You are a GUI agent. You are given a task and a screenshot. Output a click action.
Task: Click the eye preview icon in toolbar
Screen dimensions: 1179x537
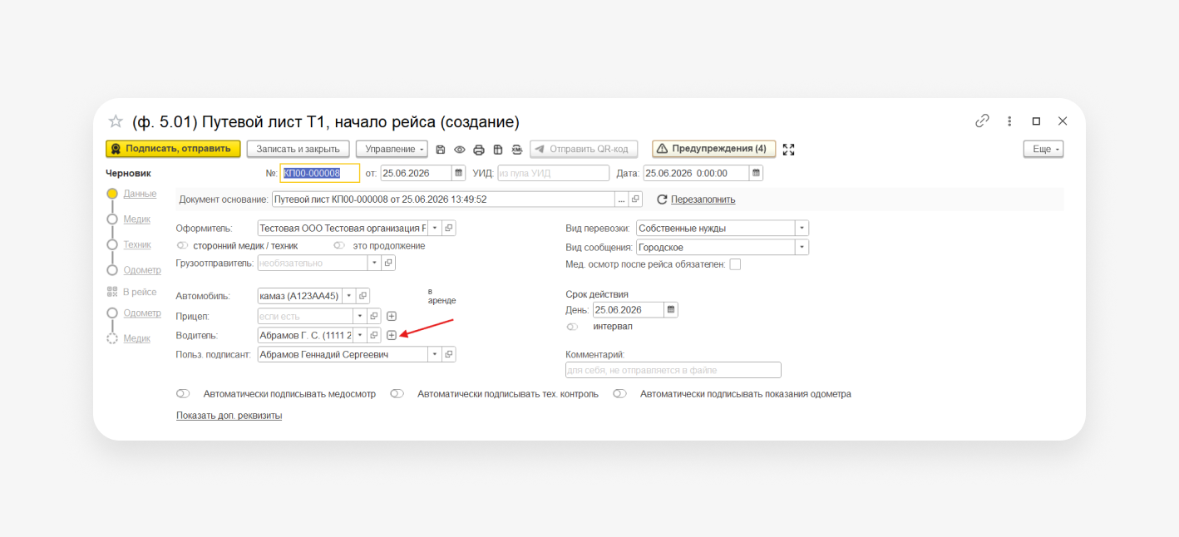[x=459, y=150]
